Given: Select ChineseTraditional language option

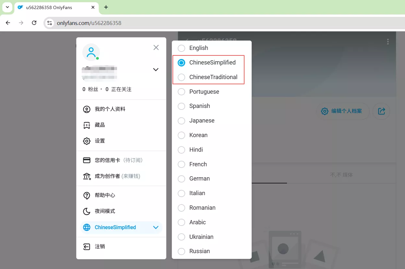Looking at the screenshot, I should click(x=181, y=77).
